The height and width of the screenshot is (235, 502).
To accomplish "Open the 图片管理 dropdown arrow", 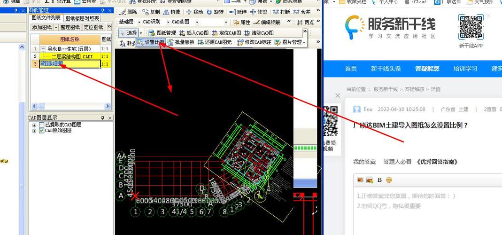I will [304, 42].
